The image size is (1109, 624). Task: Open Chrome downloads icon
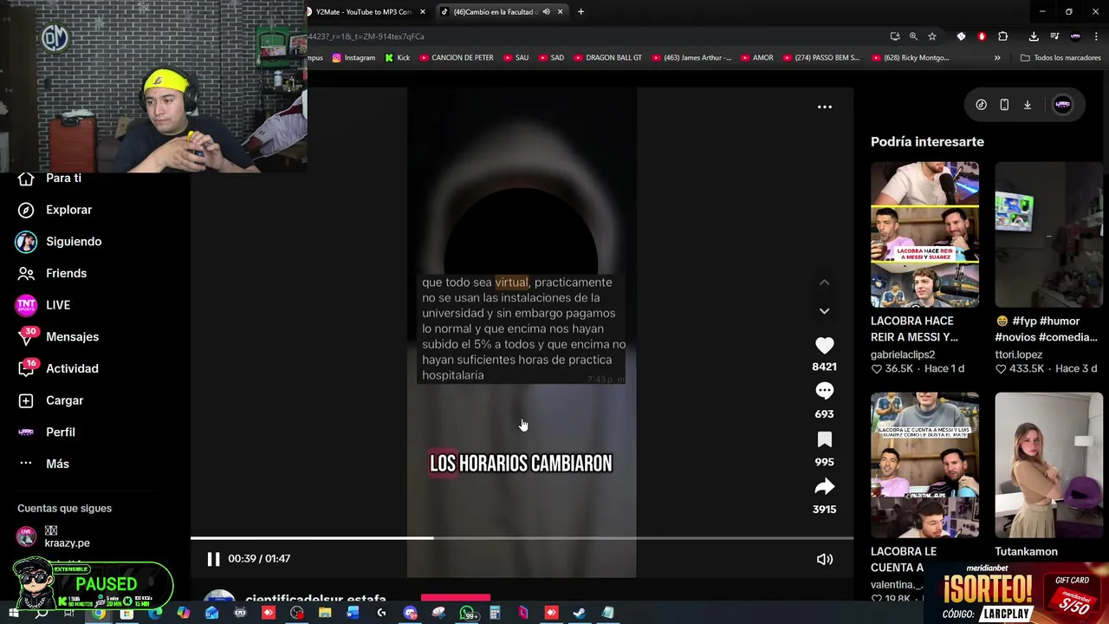pyautogui.click(x=1034, y=36)
